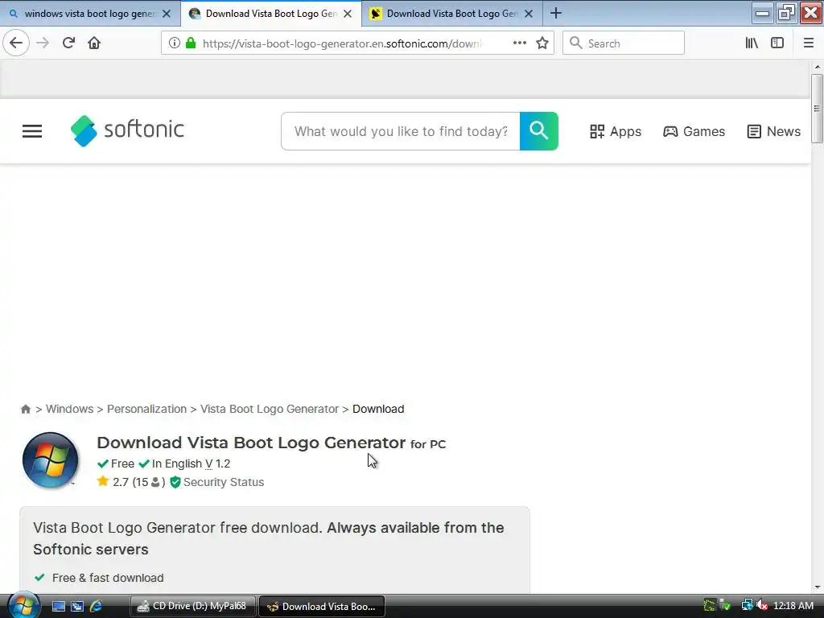Click the green-check tray icon beside the network icon

(725, 606)
